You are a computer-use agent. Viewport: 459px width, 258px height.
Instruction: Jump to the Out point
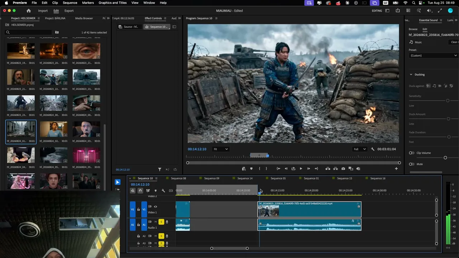click(x=316, y=169)
